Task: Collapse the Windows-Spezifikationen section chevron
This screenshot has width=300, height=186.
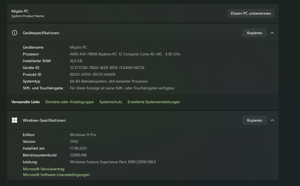Action: [272, 120]
